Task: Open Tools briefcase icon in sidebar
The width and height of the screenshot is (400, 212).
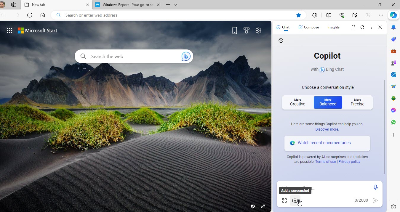Action: (393, 51)
